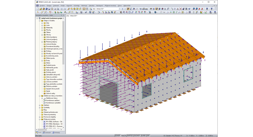The width and height of the screenshot is (253, 137).
Task: Toggle RASTR grid in status bar
Action: [124, 136]
